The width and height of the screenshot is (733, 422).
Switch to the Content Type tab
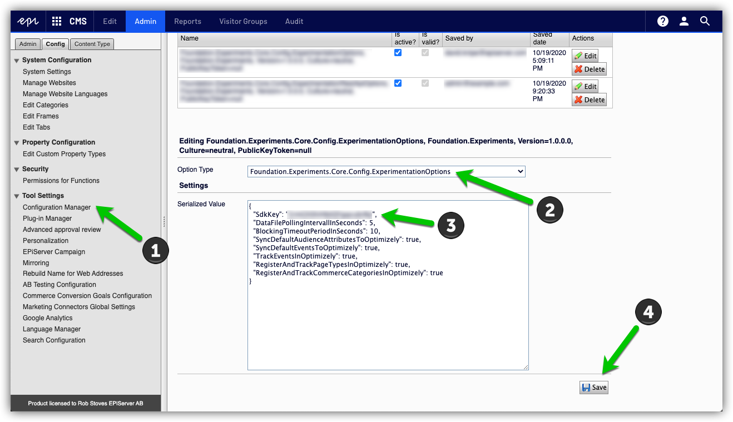click(x=92, y=44)
